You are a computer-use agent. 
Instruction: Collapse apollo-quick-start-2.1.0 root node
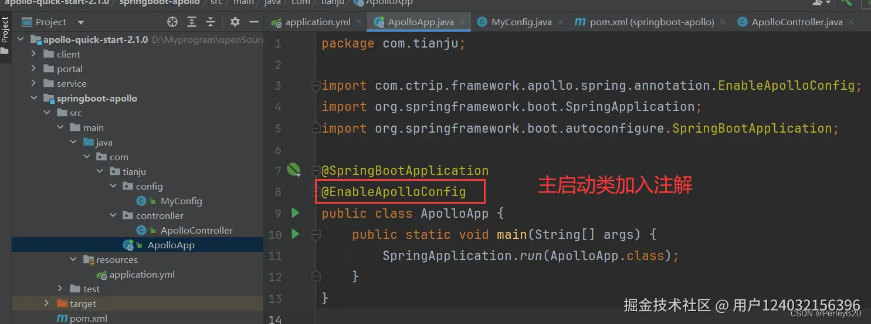pos(21,39)
